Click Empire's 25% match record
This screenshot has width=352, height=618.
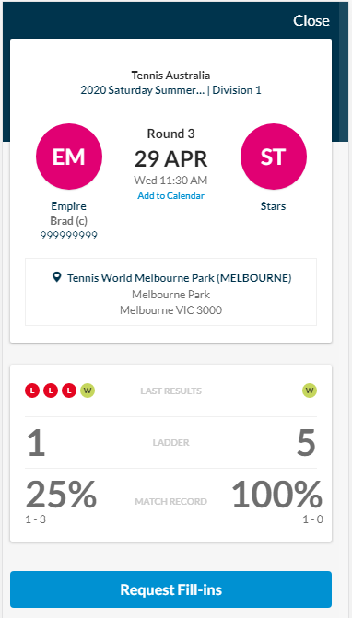click(x=61, y=494)
